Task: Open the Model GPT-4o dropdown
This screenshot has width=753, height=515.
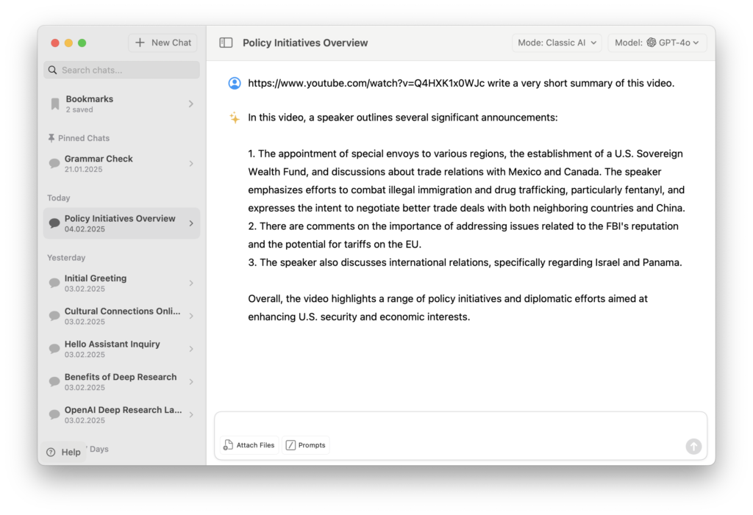Action: pyautogui.click(x=657, y=43)
